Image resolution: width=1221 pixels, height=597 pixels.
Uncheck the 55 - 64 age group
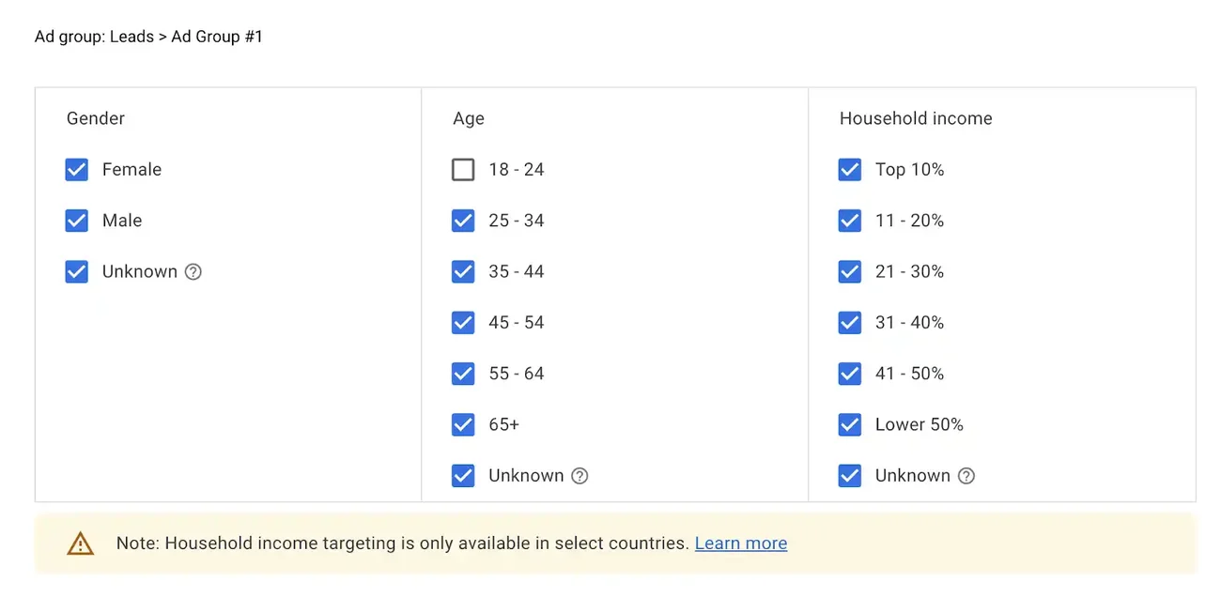(463, 374)
